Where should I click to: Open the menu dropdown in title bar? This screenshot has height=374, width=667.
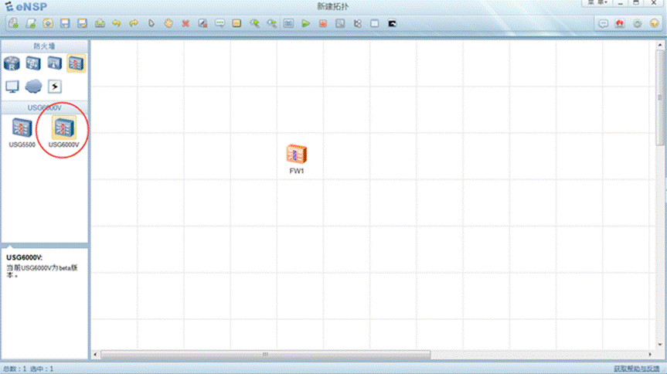pos(597,2)
